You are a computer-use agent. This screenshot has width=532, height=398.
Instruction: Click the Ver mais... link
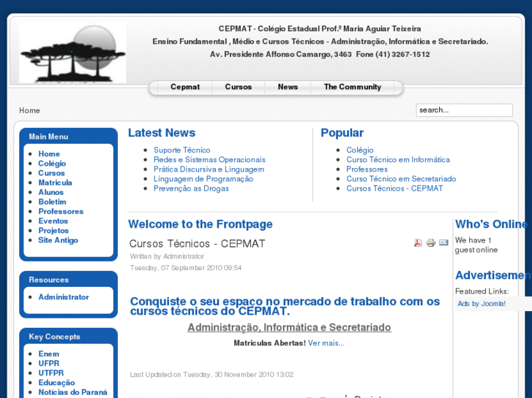tap(326, 343)
